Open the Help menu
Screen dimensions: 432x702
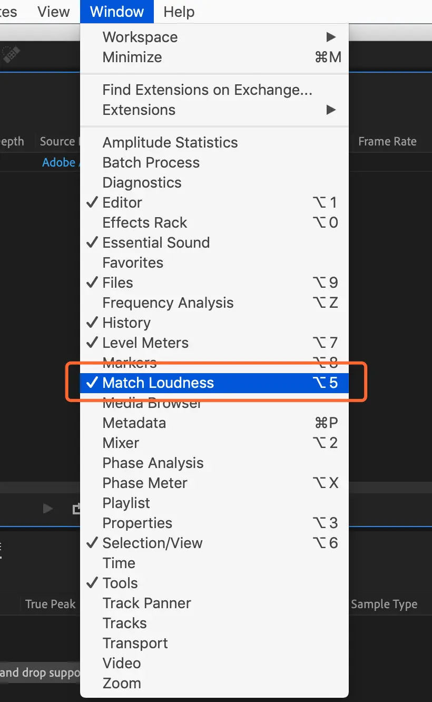(179, 12)
